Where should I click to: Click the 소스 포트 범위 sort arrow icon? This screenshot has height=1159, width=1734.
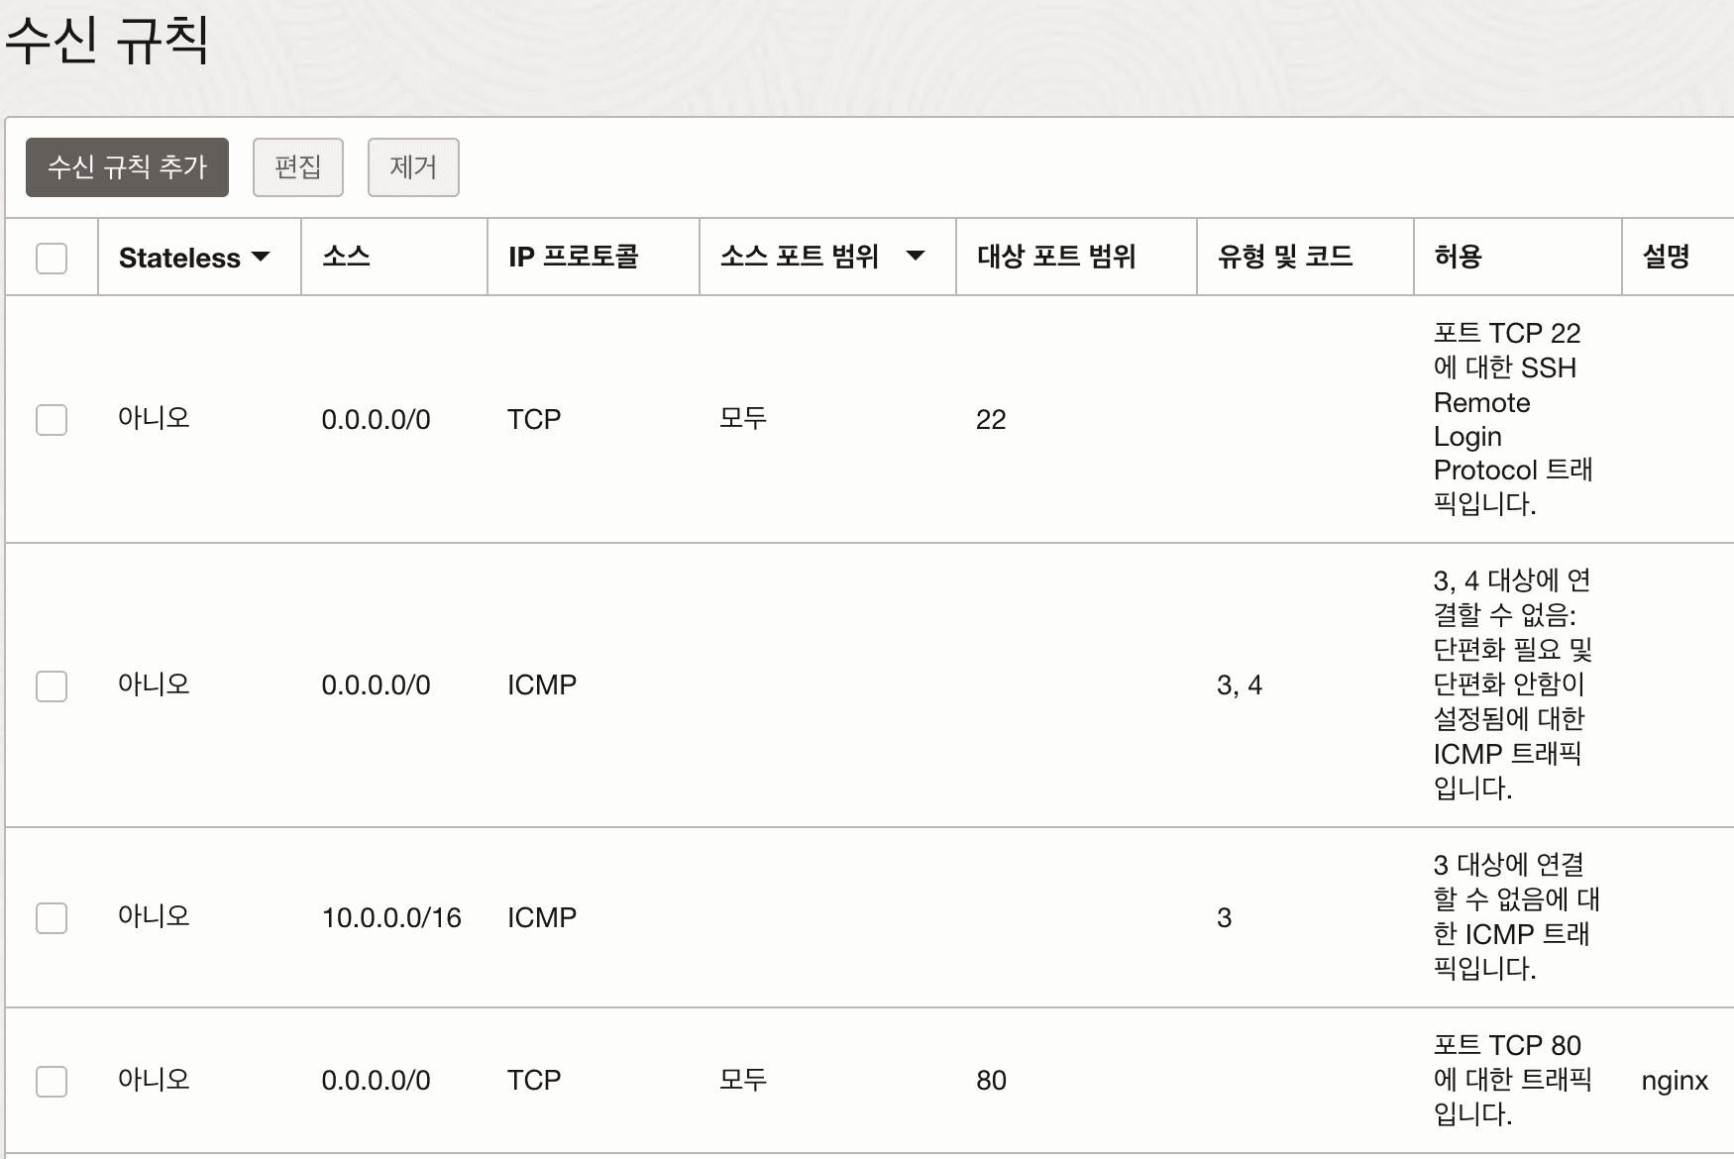916,257
